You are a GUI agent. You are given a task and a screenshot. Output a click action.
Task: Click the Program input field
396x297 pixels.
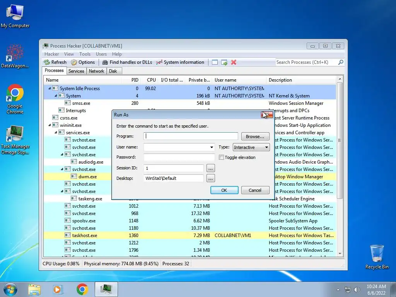(191, 136)
